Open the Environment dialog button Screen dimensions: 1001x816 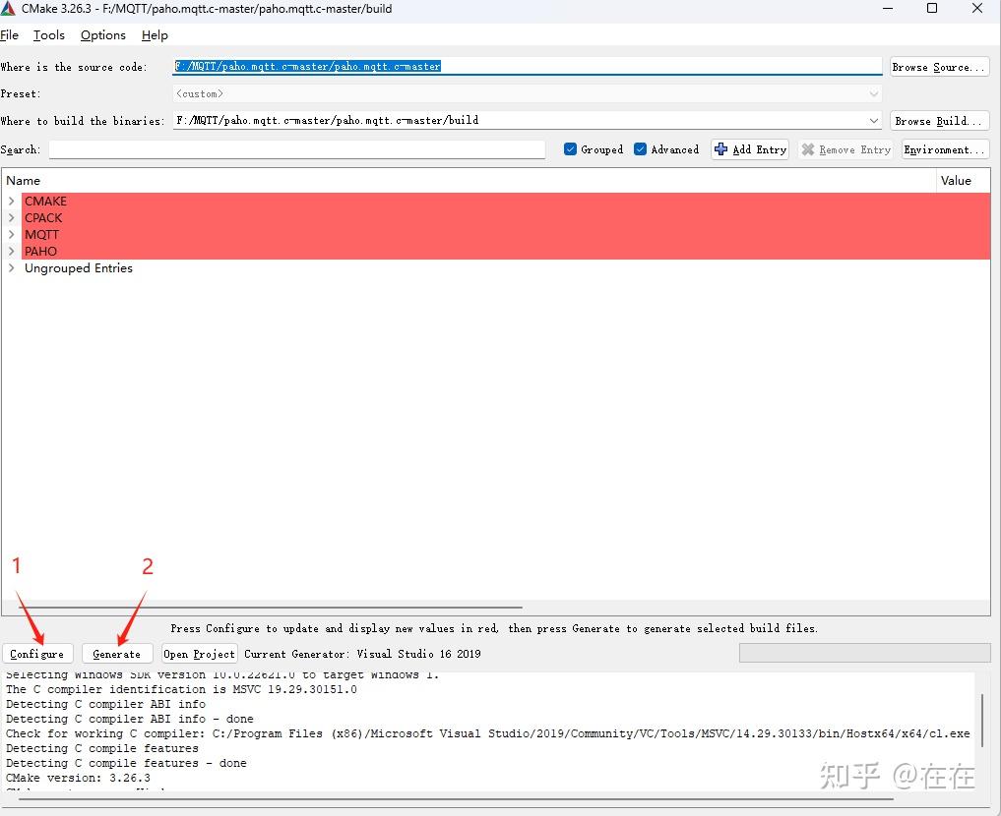[x=946, y=149]
